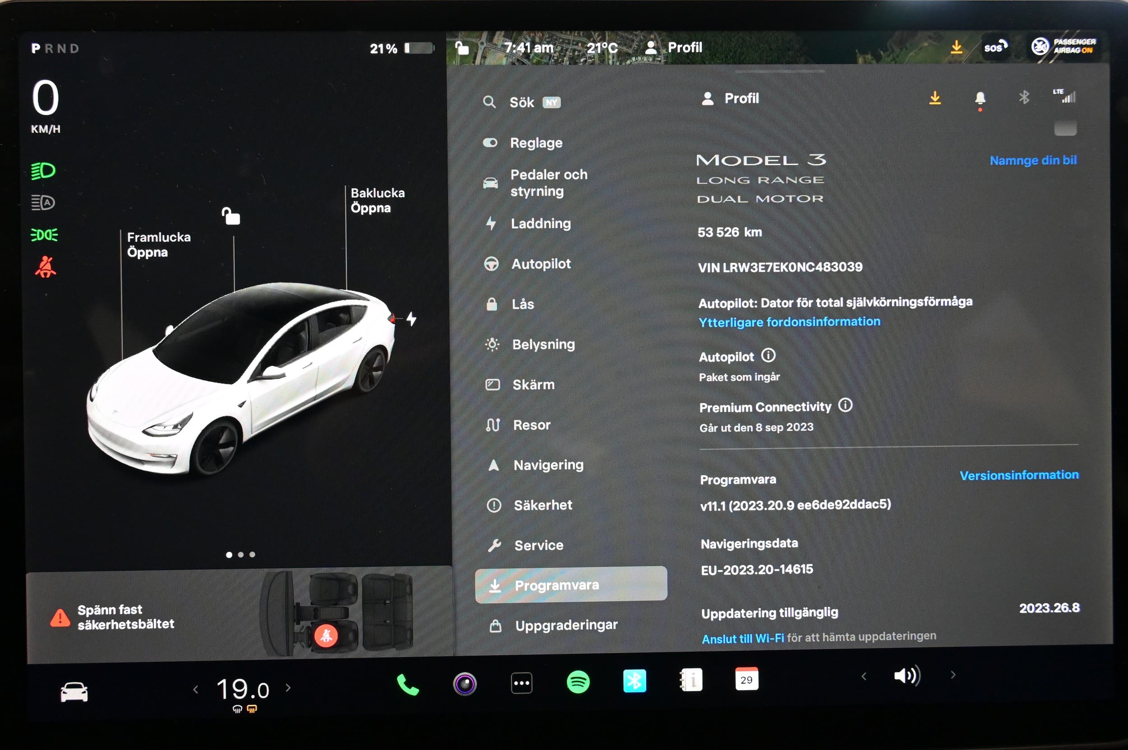This screenshot has height=750, width=1128.
Task: Tap the VIN LRW3E7EK0NC483039 text
Action: pos(780,267)
